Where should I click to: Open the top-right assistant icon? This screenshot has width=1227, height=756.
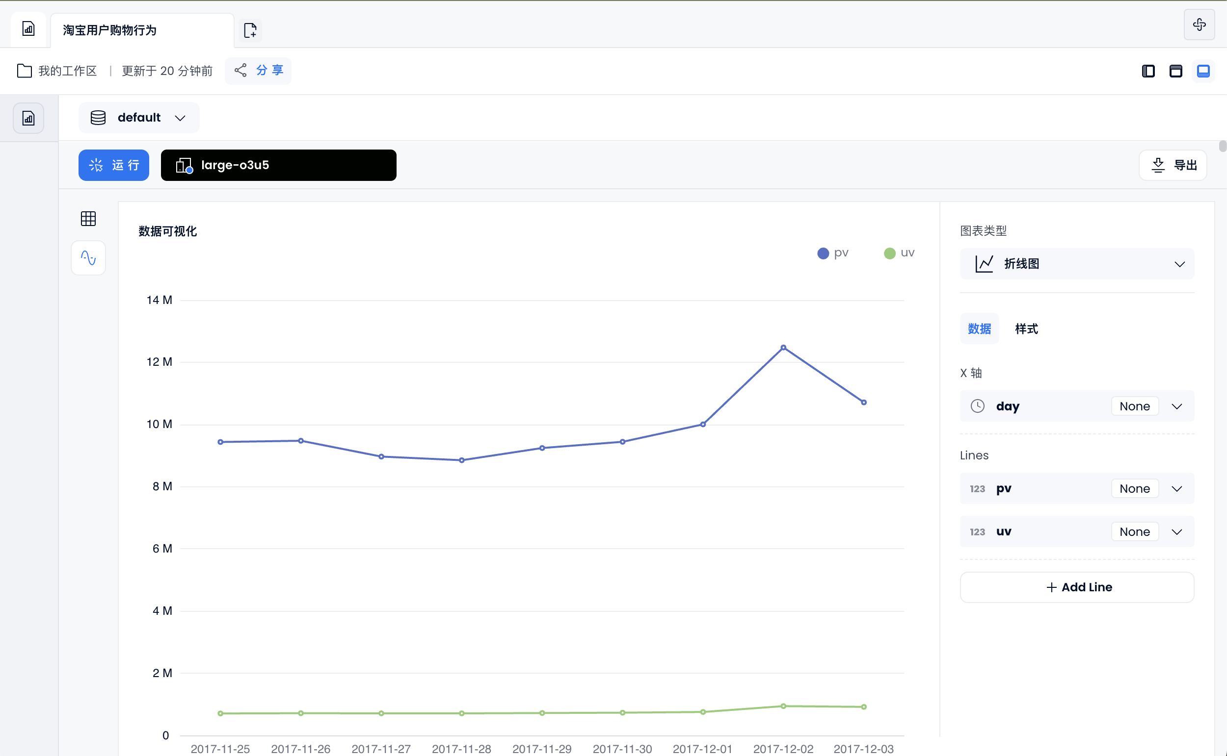[x=1199, y=25]
